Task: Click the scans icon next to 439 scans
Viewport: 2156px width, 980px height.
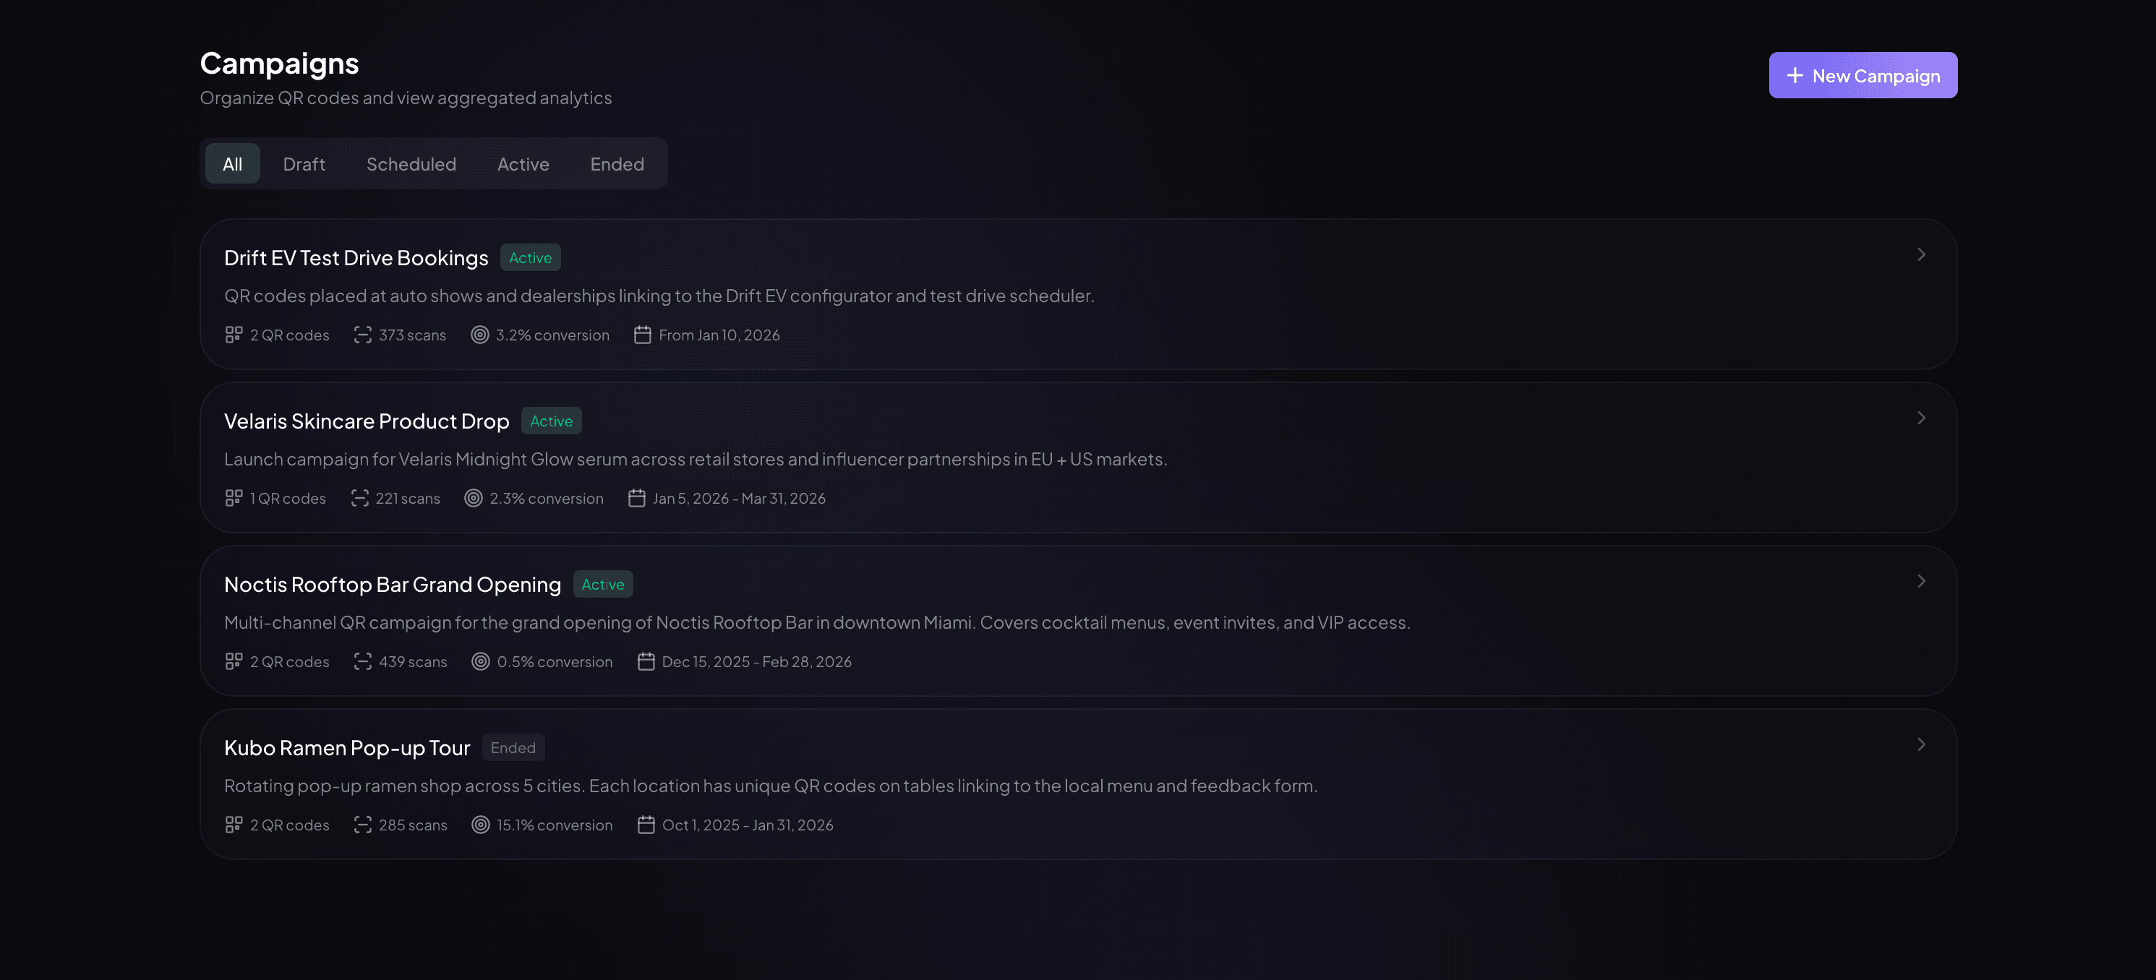Action: 362,661
